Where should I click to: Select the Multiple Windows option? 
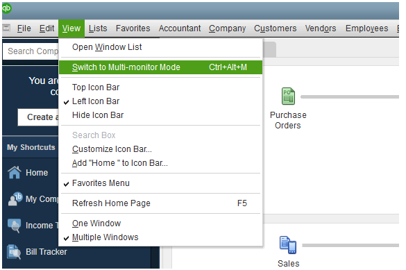click(160, 237)
